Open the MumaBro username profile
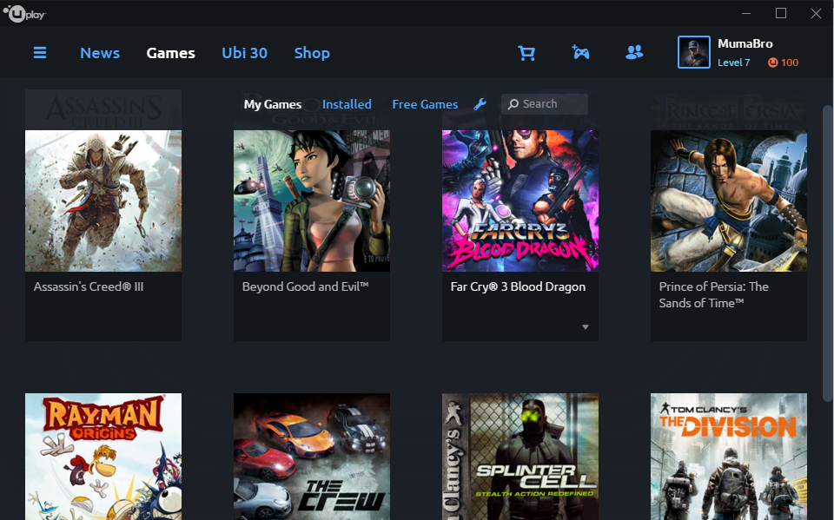 745,43
